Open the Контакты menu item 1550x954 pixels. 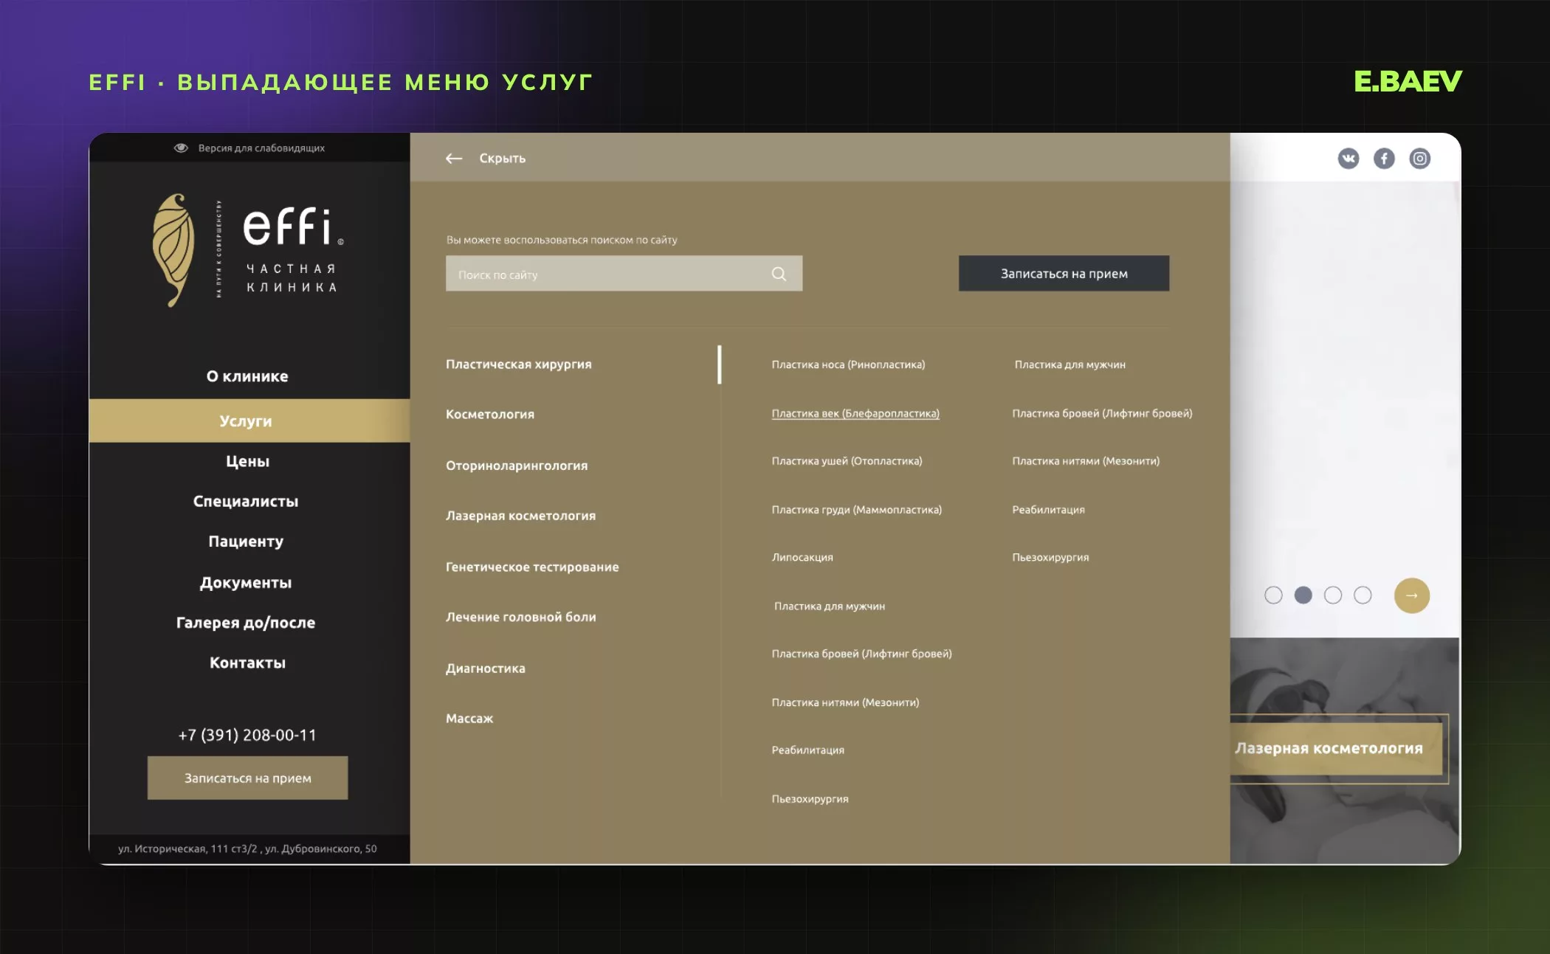pyautogui.click(x=247, y=663)
